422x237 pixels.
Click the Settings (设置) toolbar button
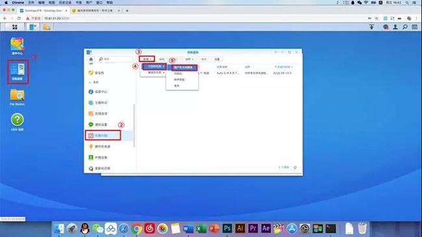coord(217,59)
